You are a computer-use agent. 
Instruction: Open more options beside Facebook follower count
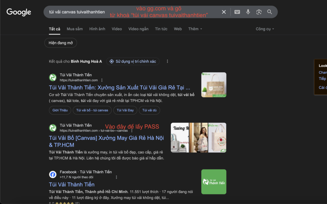pyautogui.click(x=116, y=177)
